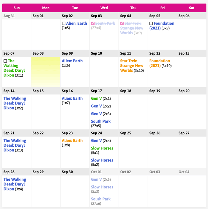This screenshot has height=209, width=208.
Task: Open Gen V 2x5 on Oct 01
Action: 96,179
